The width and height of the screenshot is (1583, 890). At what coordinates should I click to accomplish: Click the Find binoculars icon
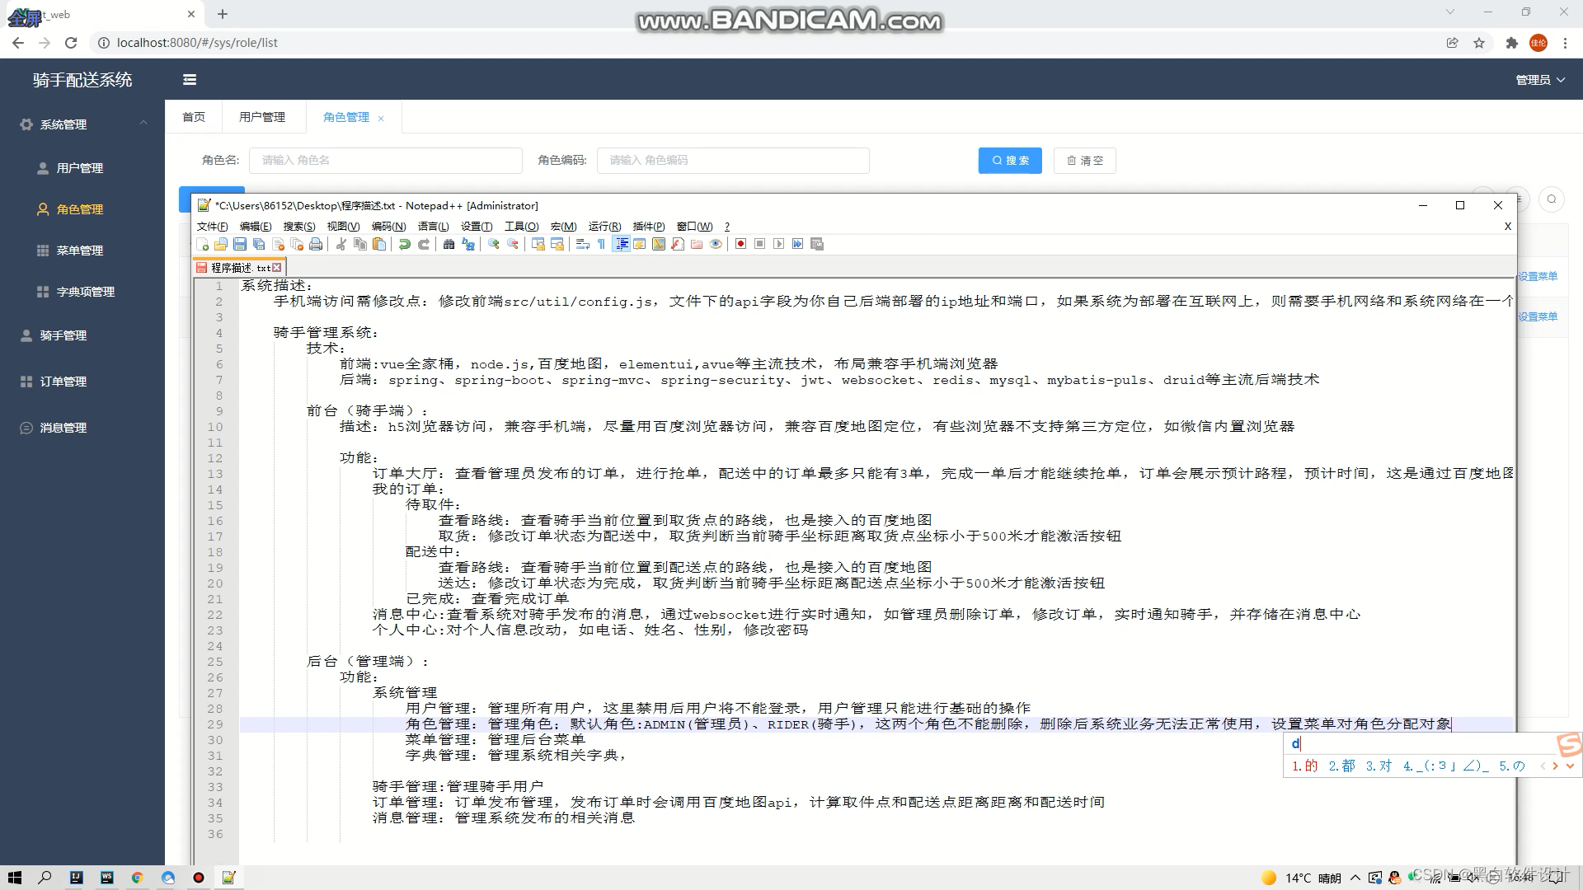point(449,244)
